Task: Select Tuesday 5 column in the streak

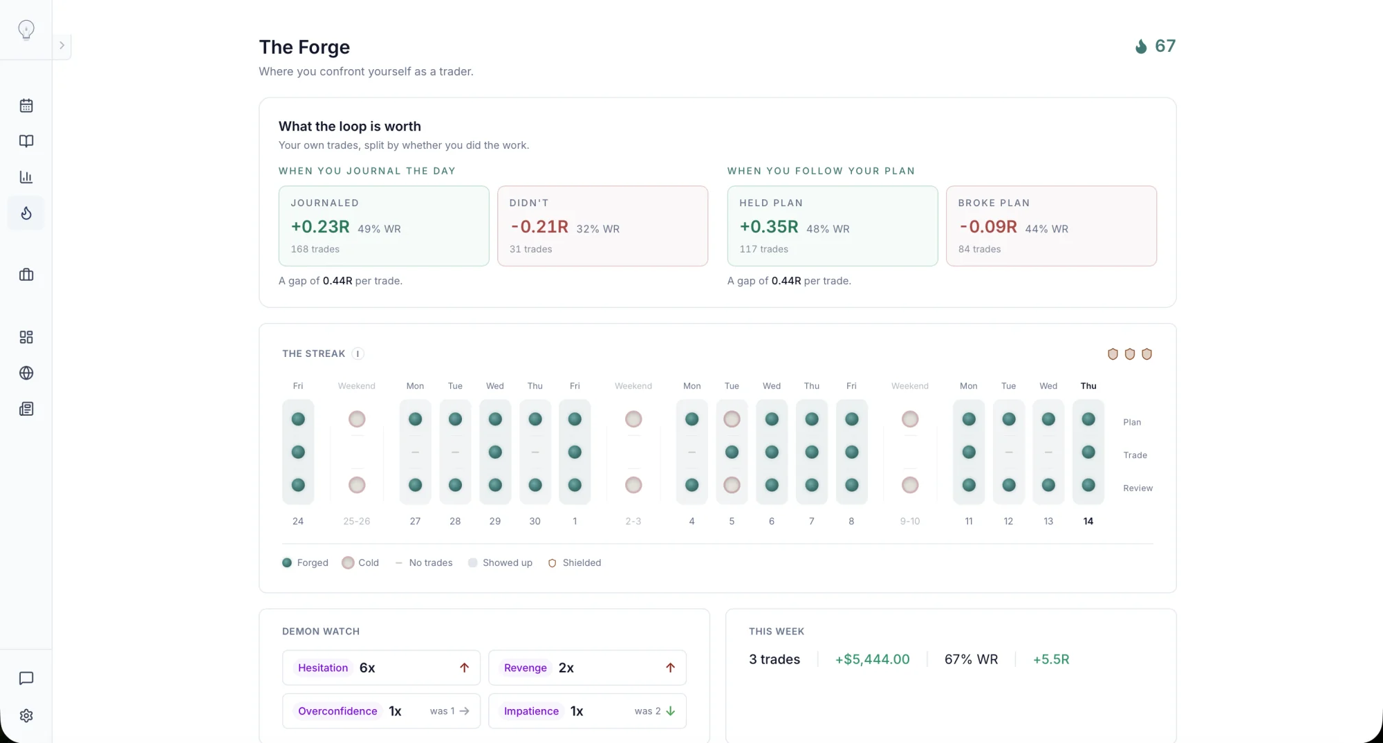Action: pos(732,452)
